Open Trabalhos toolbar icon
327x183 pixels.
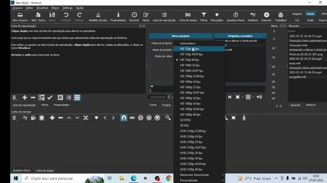click(x=281, y=17)
